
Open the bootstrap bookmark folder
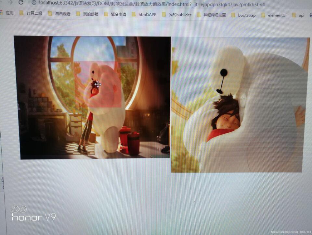click(x=243, y=15)
